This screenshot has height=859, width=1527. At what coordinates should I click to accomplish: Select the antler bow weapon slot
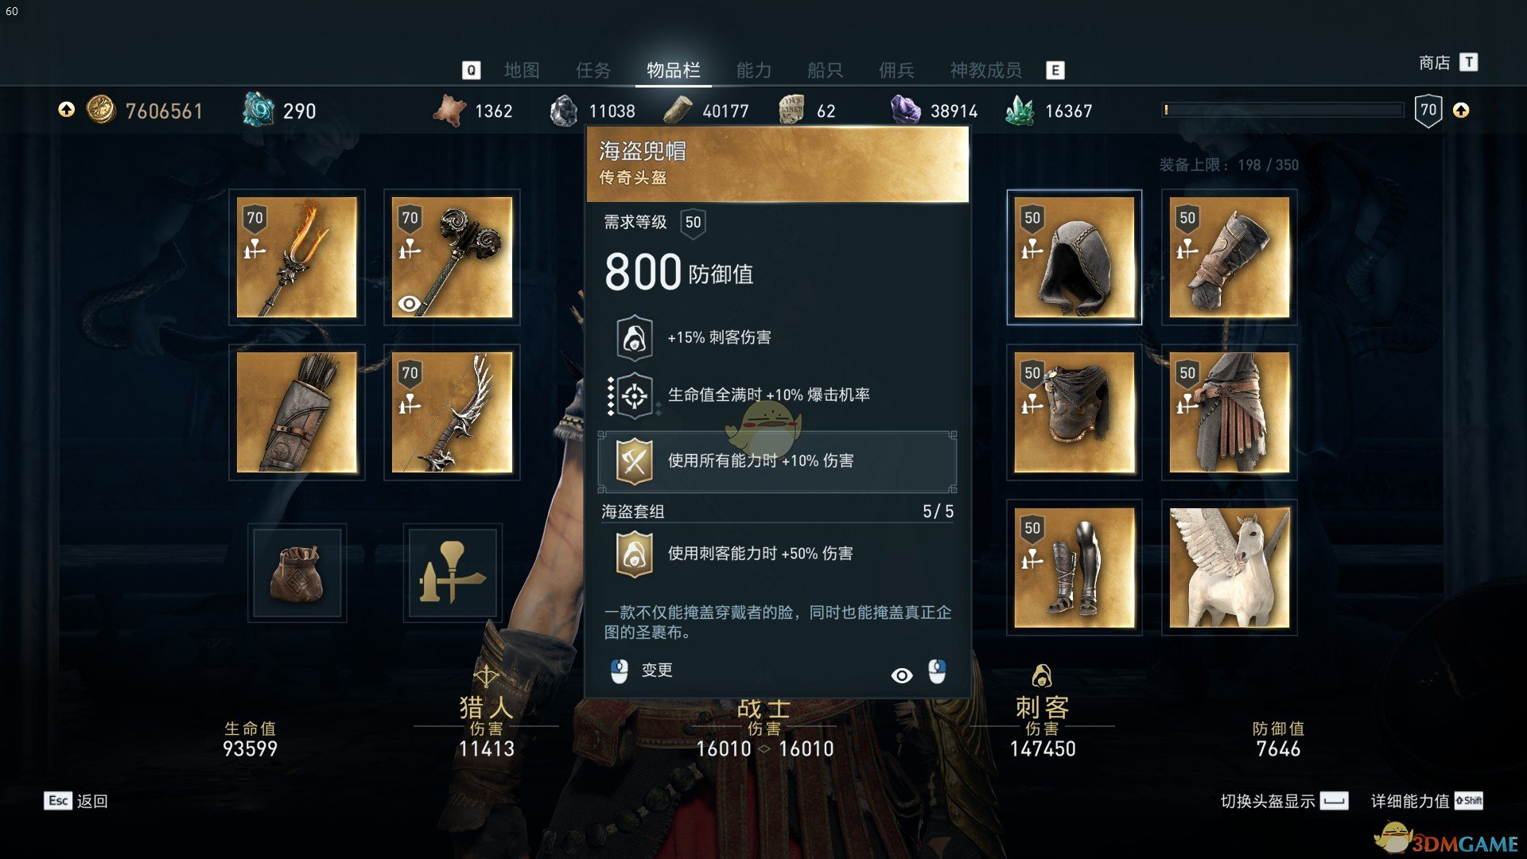click(x=452, y=412)
